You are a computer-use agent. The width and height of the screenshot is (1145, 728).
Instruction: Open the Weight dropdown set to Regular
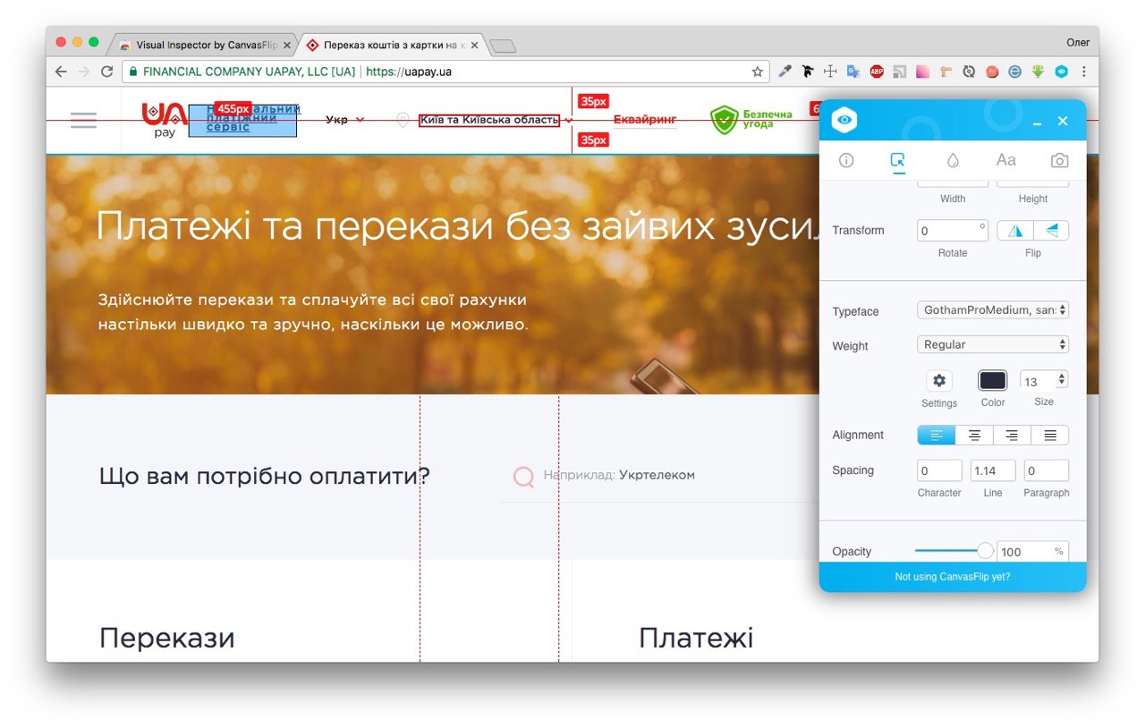[x=993, y=344]
